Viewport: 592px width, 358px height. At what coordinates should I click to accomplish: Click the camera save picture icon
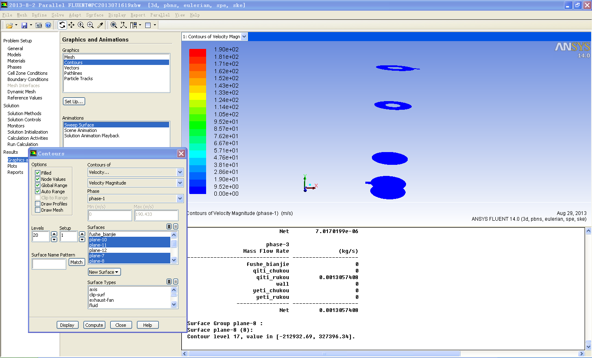click(39, 25)
